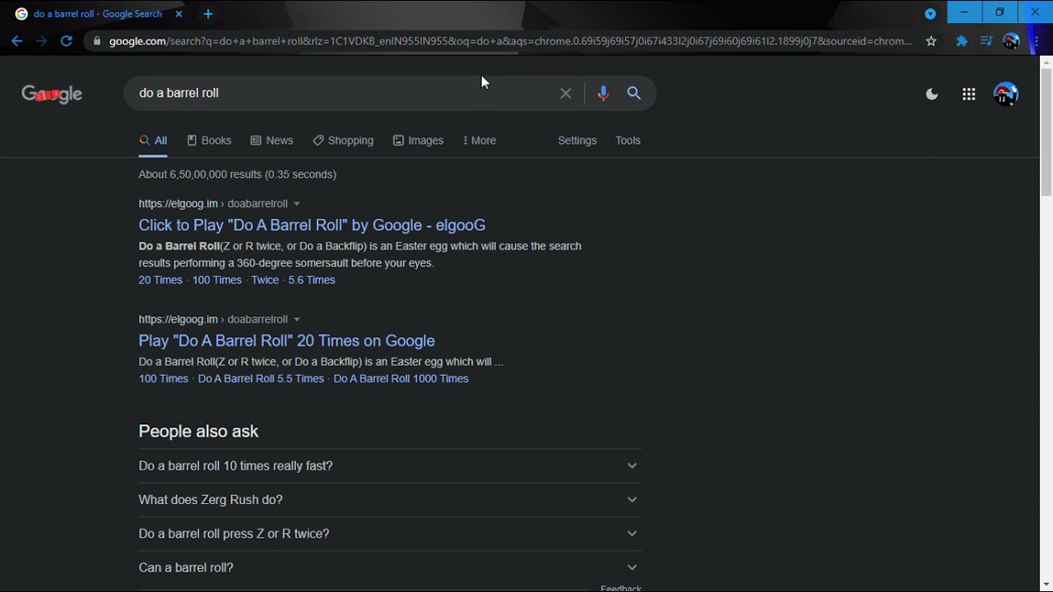Open the Google apps grid
1053x592 pixels.
(969, 95)
